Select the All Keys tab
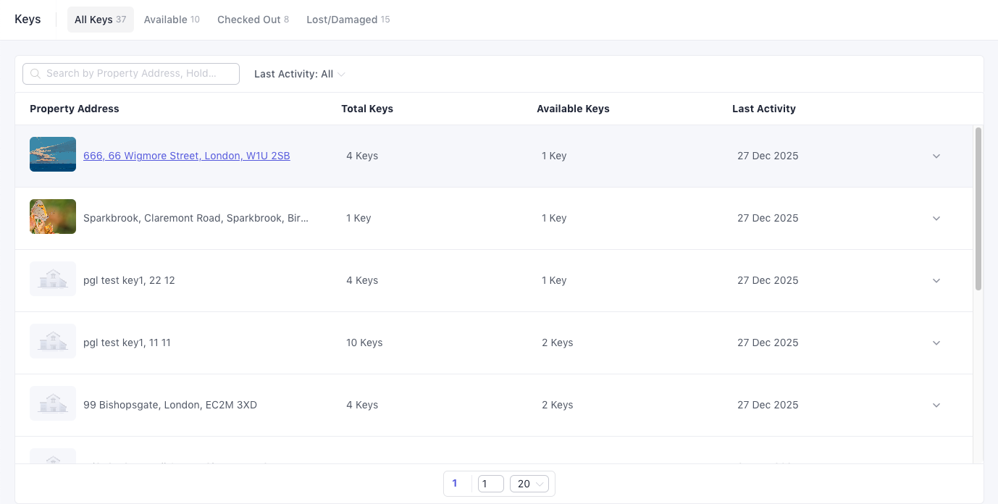 100,20
